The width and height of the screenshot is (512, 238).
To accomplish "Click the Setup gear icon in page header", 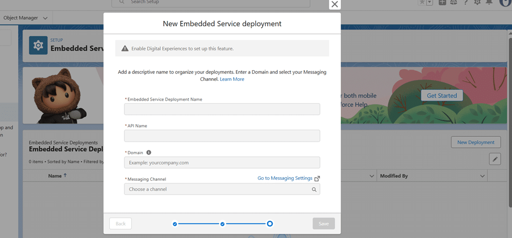I will tap(38, 45).
